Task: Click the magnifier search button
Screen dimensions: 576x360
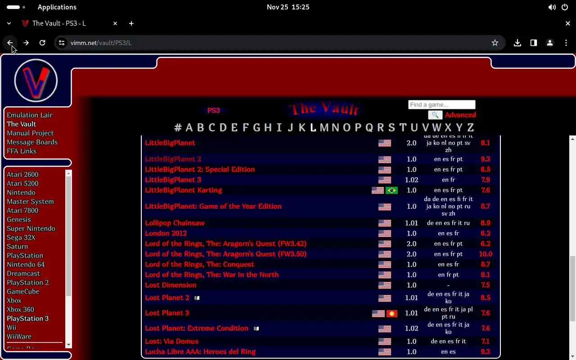Action: [x=435, y=115]
